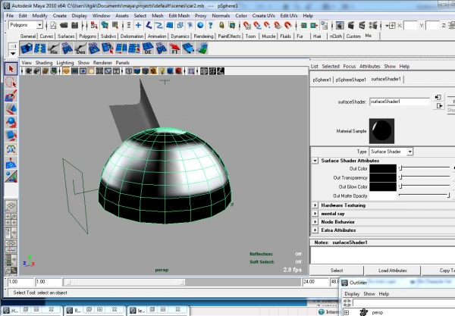455x316 pixels.
Task: Open the Edit Mesh menu
Action: click(x=179, y=16)
